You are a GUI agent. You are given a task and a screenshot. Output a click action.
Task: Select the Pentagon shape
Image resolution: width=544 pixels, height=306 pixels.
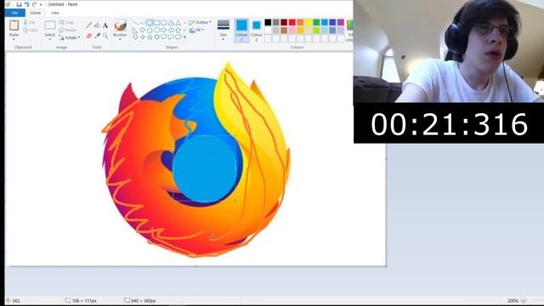point(150,31)
